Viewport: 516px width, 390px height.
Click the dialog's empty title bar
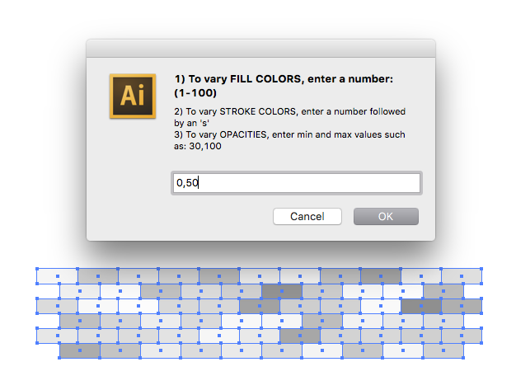[x=261, y=49]
